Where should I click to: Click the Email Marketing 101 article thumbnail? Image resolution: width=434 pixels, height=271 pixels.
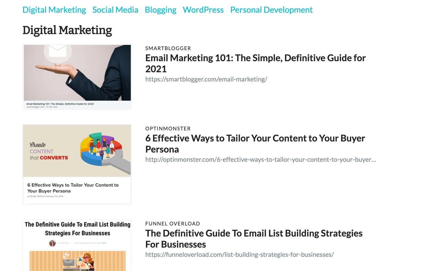pos(77,77)
